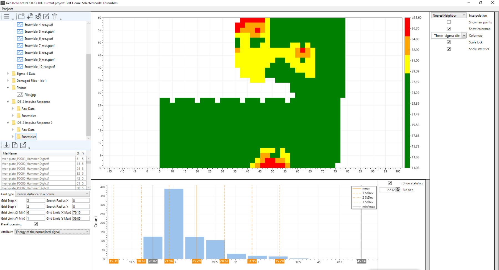The height and width of the screenshot is (270, 499).
Task: Open the NearestNeighbor interpolation dropdown
Action: click(448, 16)
